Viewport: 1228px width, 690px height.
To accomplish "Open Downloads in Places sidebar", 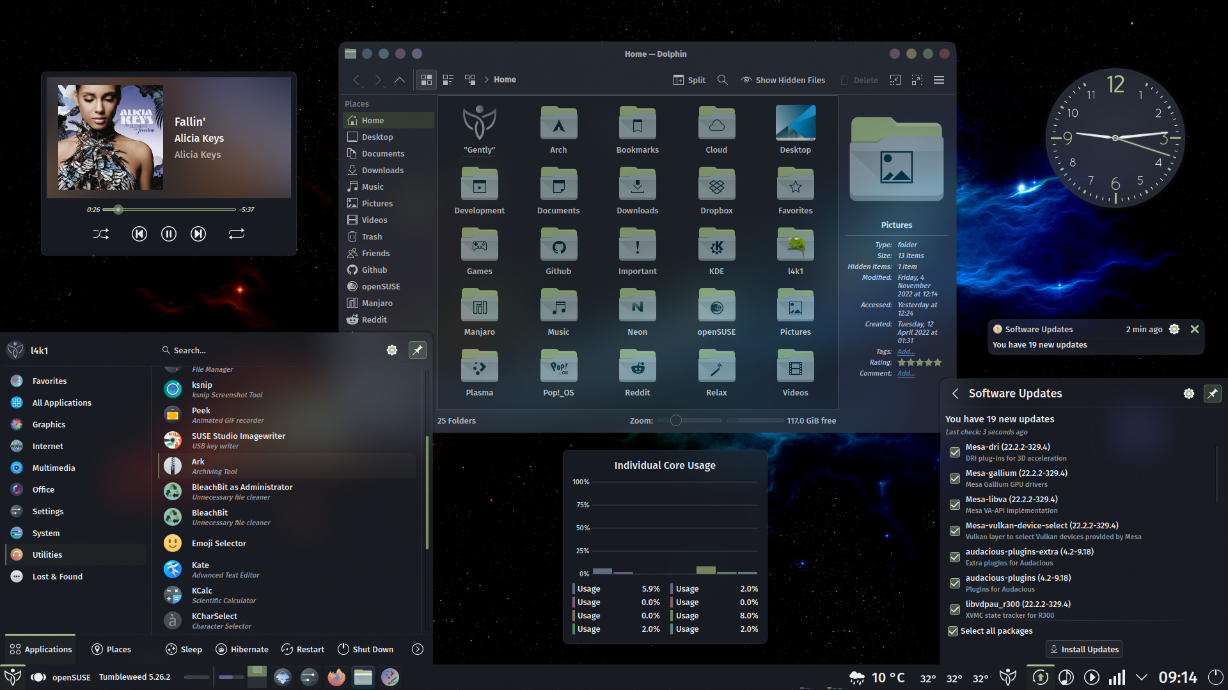I will point(388,170).
